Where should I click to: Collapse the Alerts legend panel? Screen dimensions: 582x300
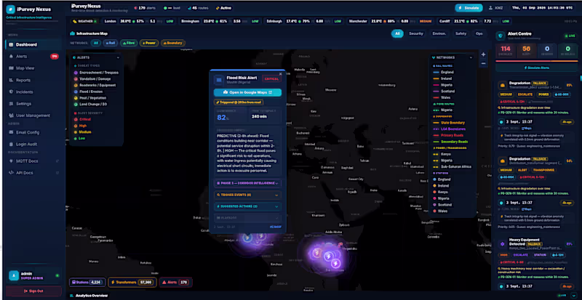(x=118, y=58)
